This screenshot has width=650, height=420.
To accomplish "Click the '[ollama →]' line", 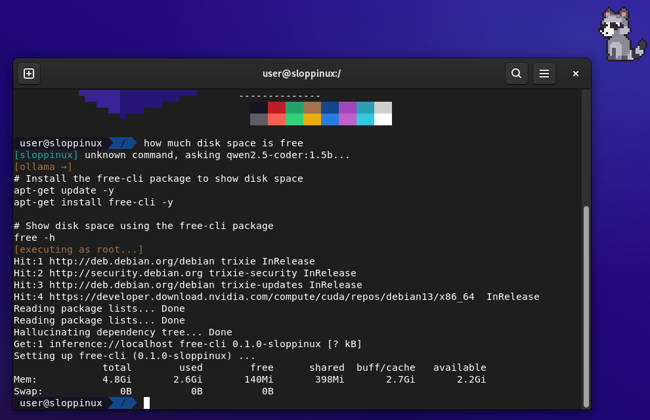I will [x=43, y=167].
